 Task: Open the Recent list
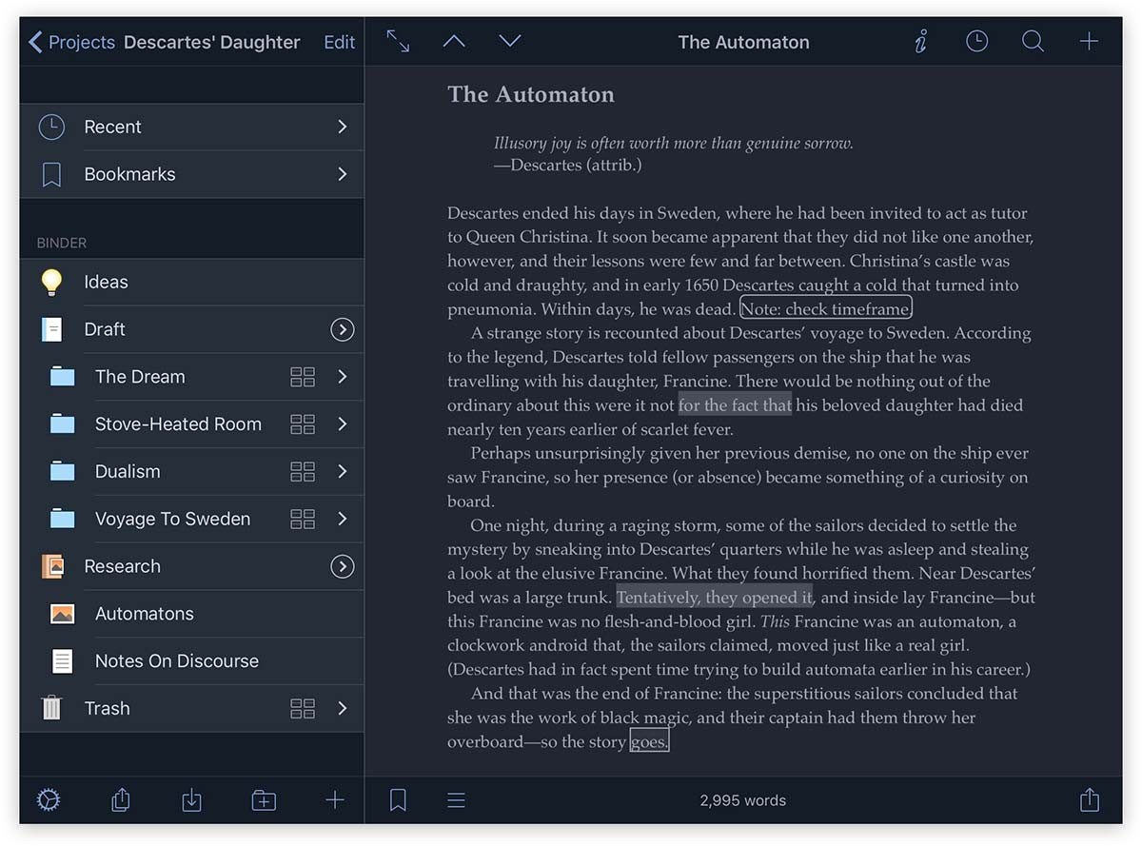point(191,127)
